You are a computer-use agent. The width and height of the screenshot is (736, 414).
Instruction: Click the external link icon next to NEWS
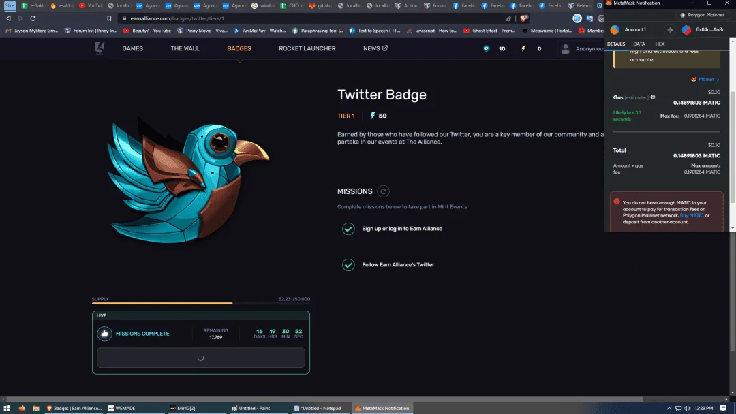[x=385, y=48]
